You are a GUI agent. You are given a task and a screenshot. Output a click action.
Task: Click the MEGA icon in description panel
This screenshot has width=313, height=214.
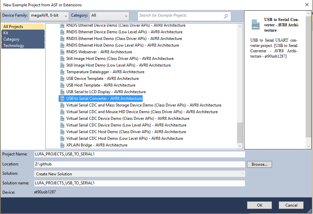pyautogui.click(x=256, y=25)
